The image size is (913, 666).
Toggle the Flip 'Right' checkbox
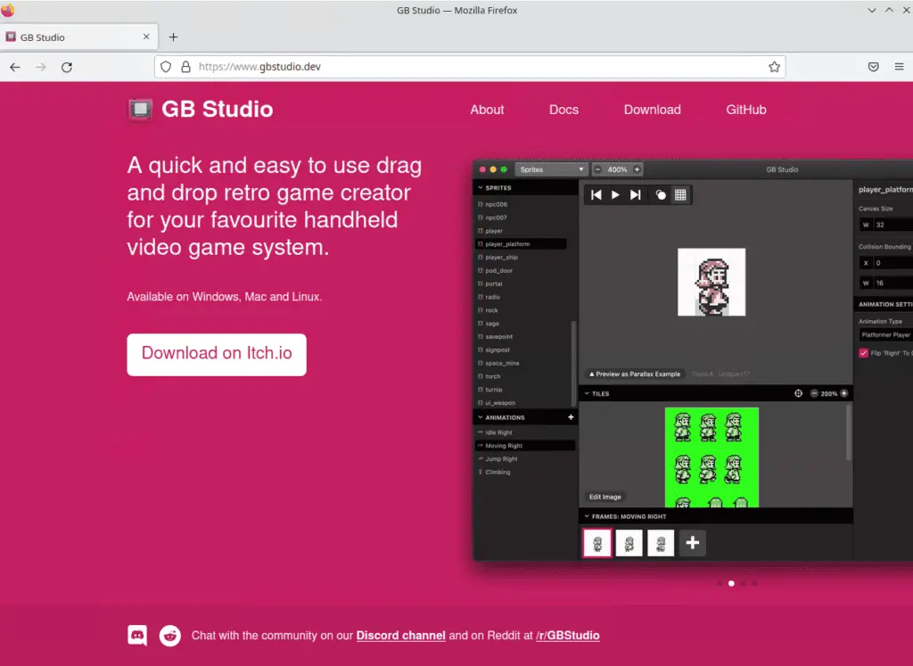tap(863, 353)
